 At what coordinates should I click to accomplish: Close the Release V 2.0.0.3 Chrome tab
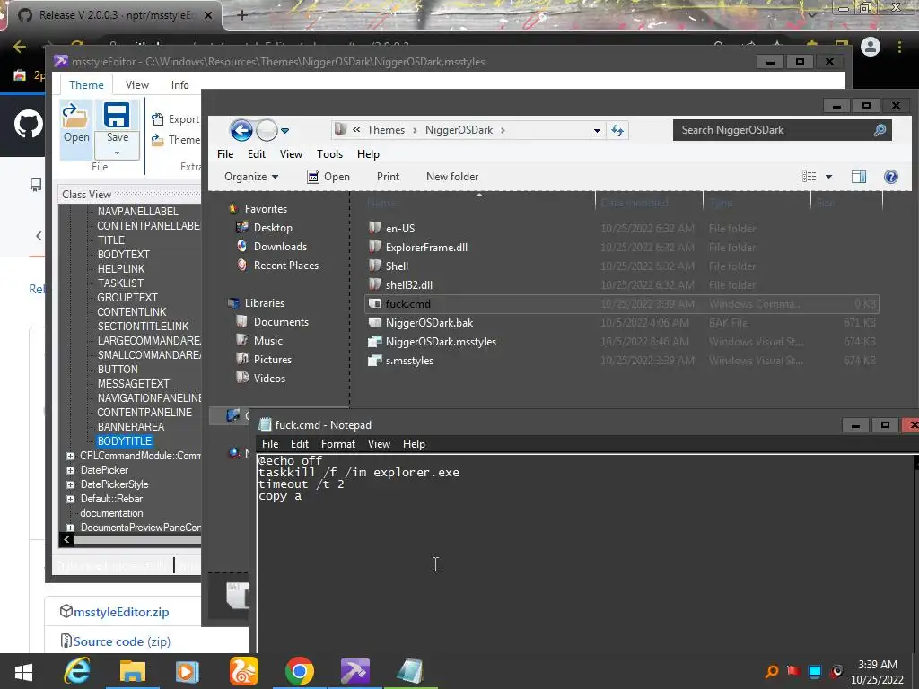tap(208, 15)
